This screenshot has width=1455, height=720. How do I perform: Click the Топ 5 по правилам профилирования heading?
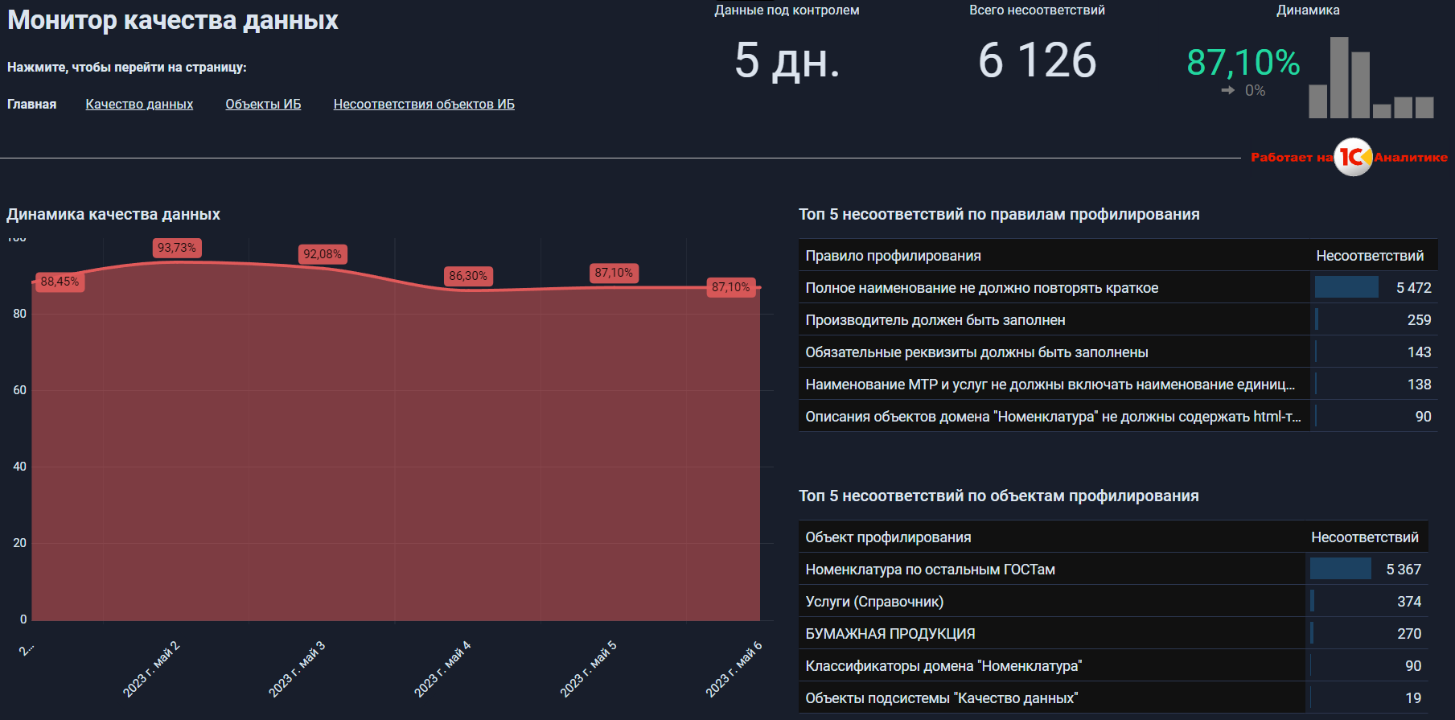(x=999, y=214)
